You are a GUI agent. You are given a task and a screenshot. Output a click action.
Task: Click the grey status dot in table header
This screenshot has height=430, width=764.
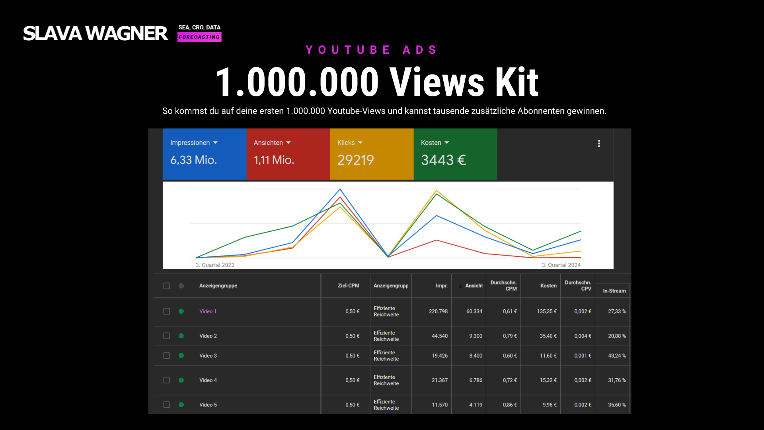click(181, 286)
